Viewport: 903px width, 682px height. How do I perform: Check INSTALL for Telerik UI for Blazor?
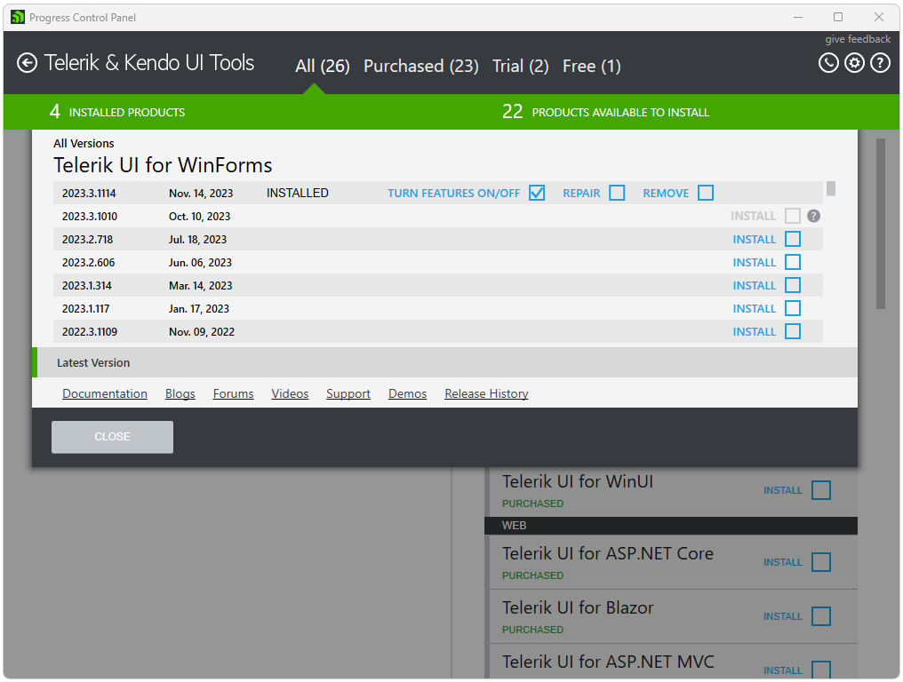(x=820, y=615)
